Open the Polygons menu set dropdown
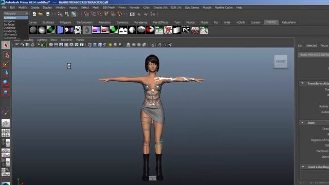 click(16, 13)
